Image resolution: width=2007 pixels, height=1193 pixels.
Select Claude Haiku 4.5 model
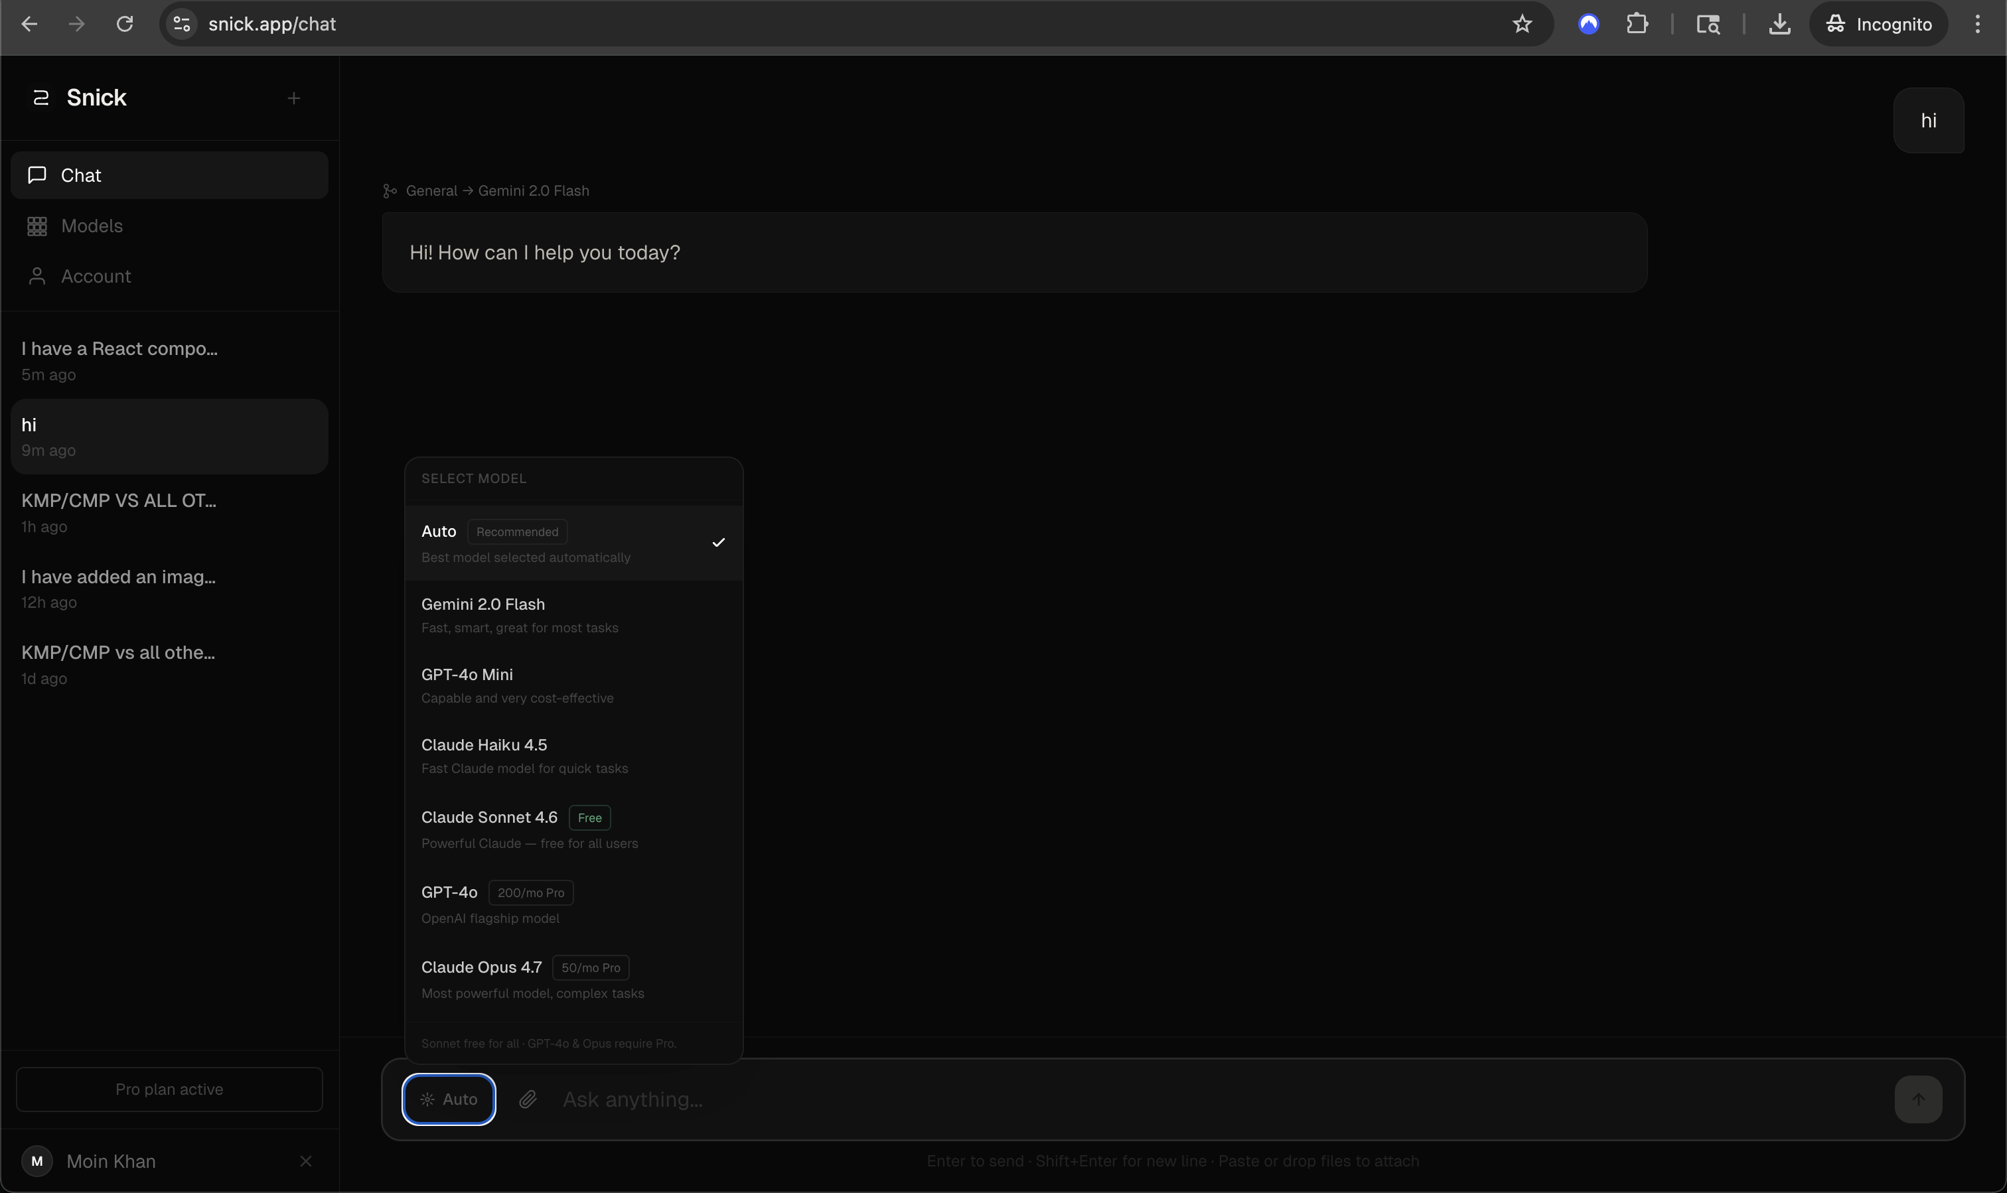(574, 756)
